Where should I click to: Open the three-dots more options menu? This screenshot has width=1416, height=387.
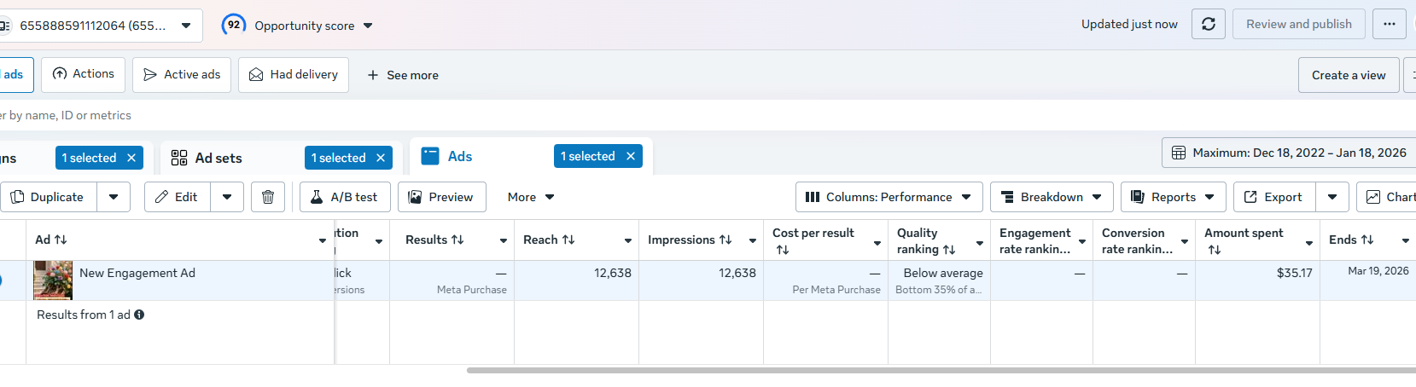[x=1389, y=24]
